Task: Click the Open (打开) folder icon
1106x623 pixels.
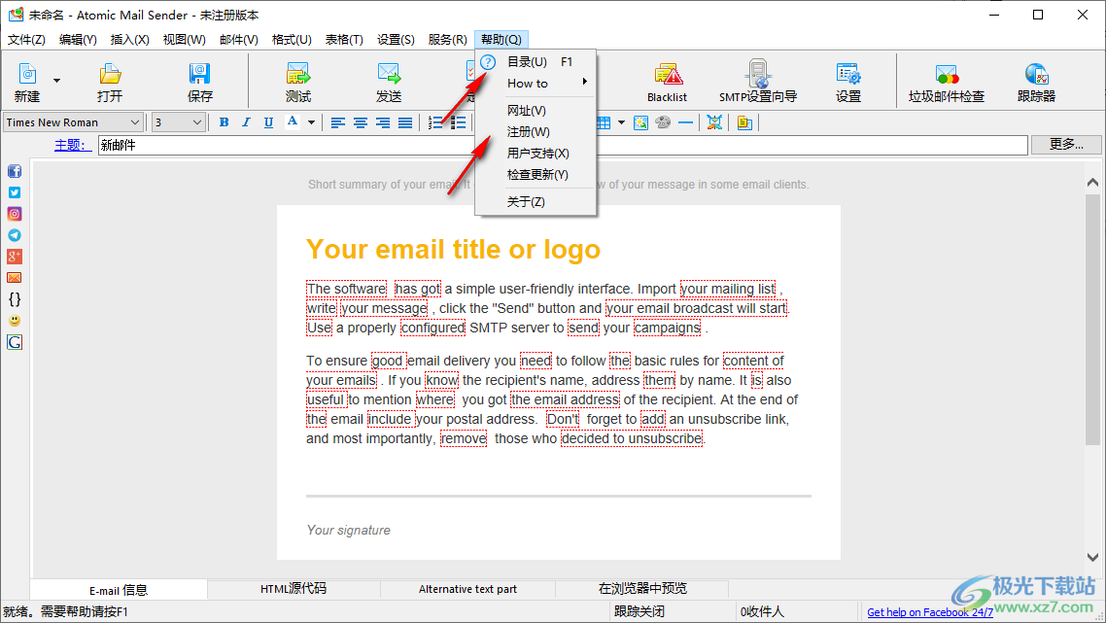Action: tap(110, 73)
